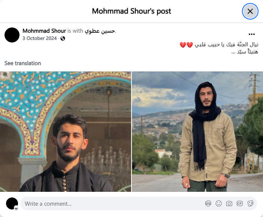
Task: Expand commenter identity switcher arrow
Action: tap(16, 209)
